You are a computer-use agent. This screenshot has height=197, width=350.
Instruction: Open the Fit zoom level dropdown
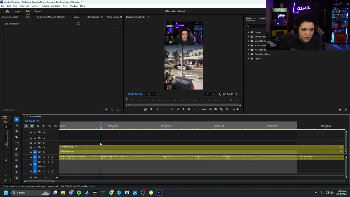(153, 94)
